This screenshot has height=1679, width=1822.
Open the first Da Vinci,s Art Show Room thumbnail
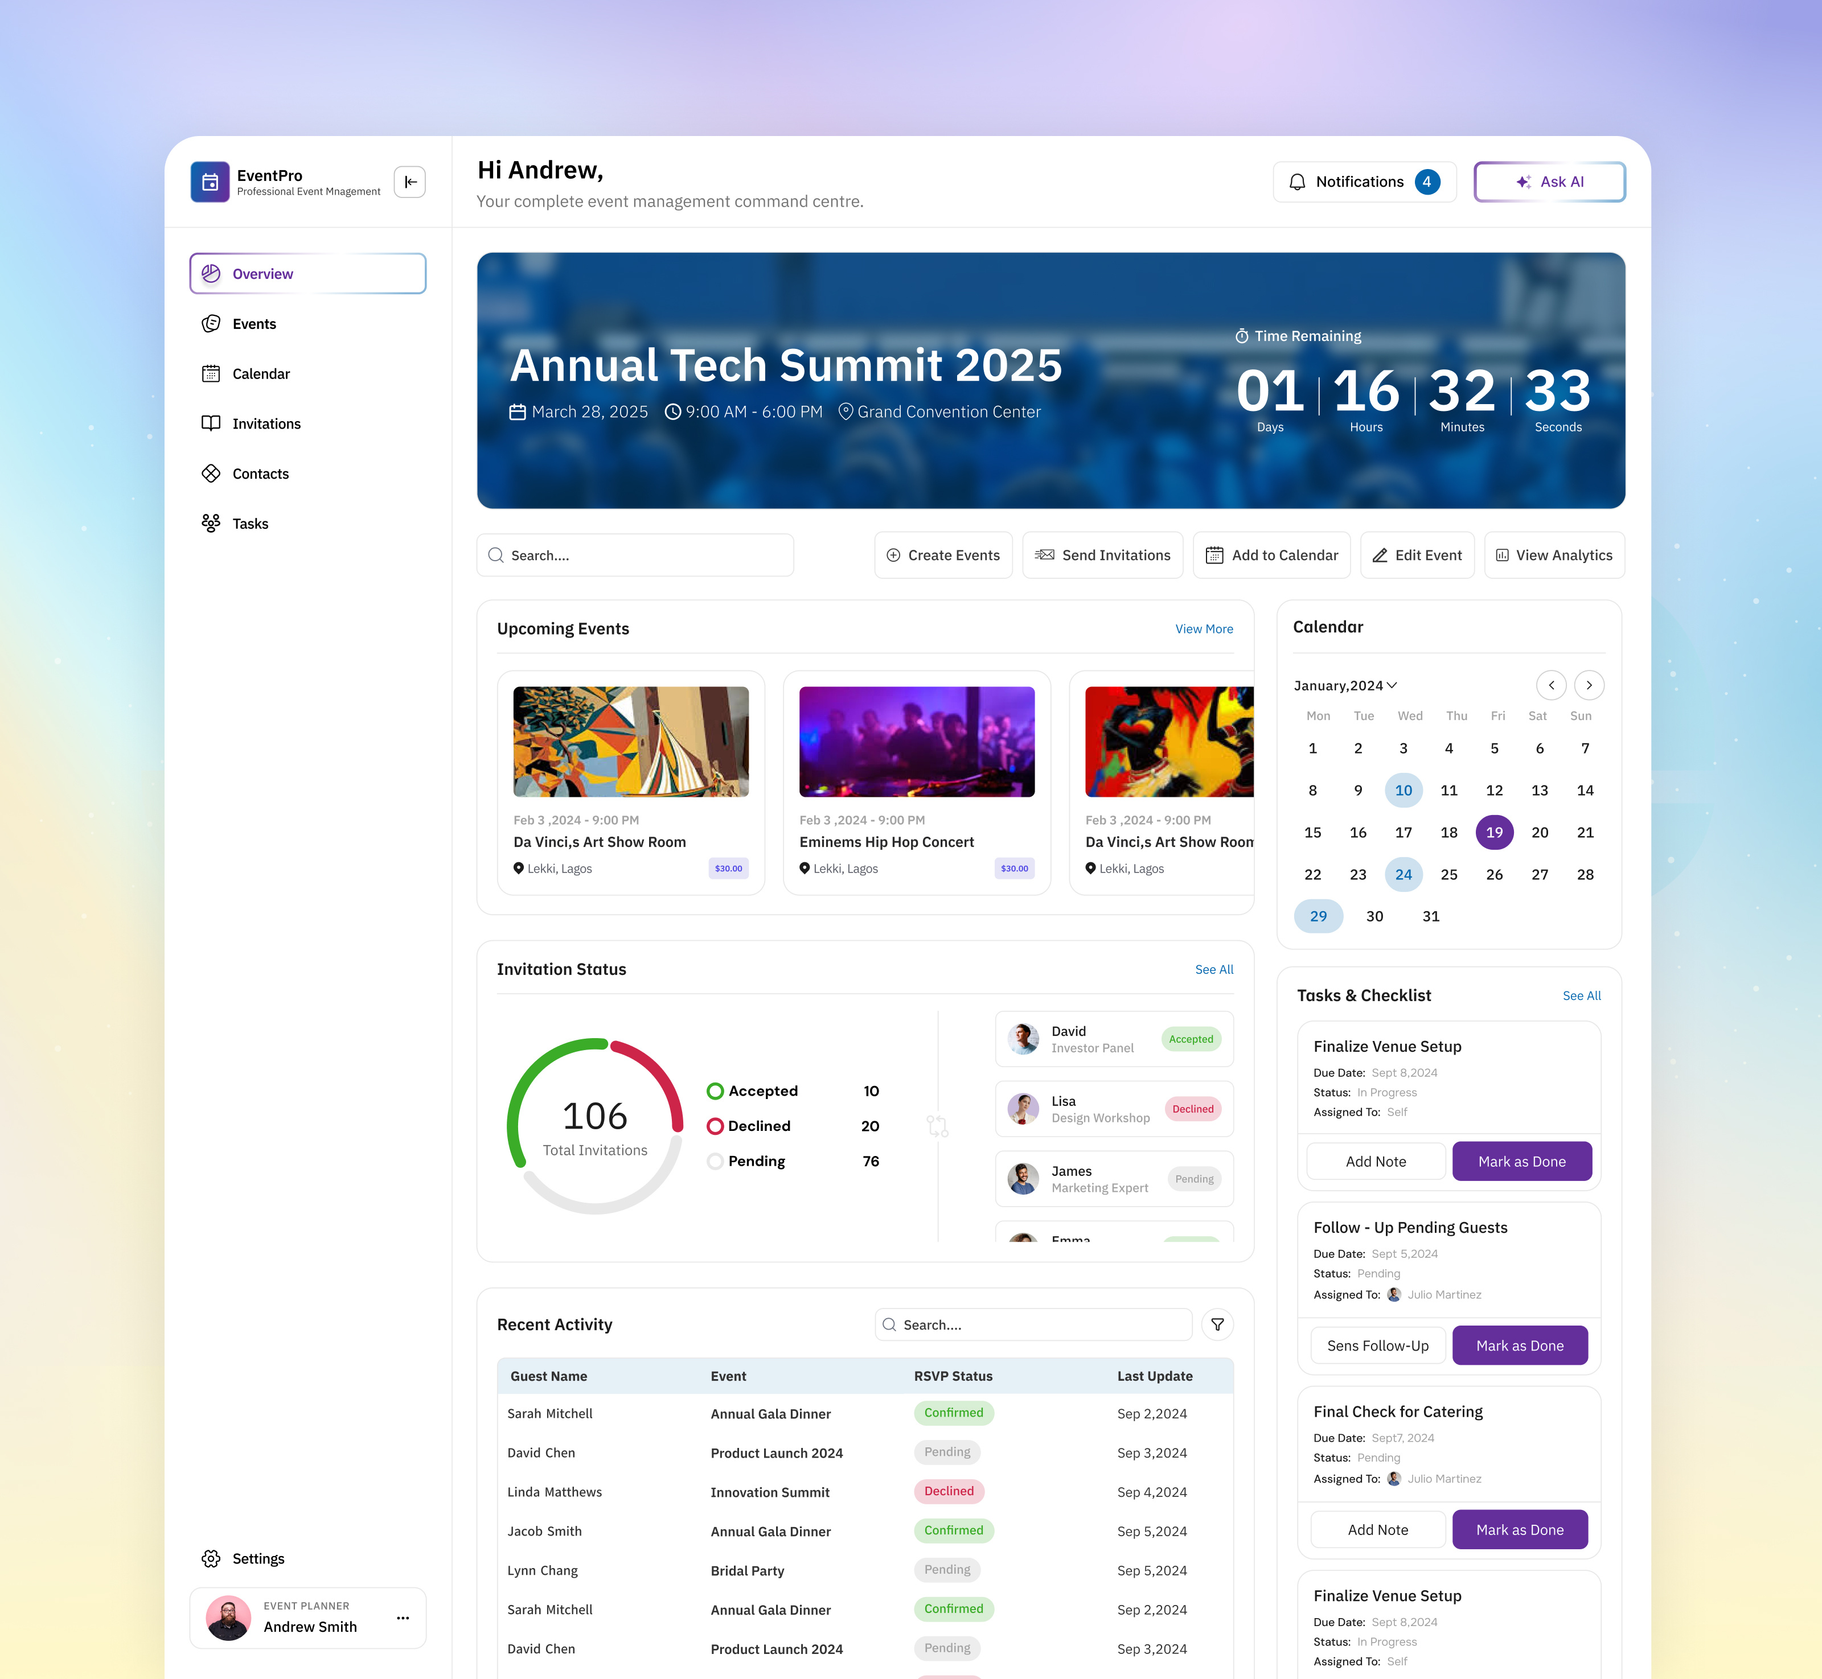[631, 742]
